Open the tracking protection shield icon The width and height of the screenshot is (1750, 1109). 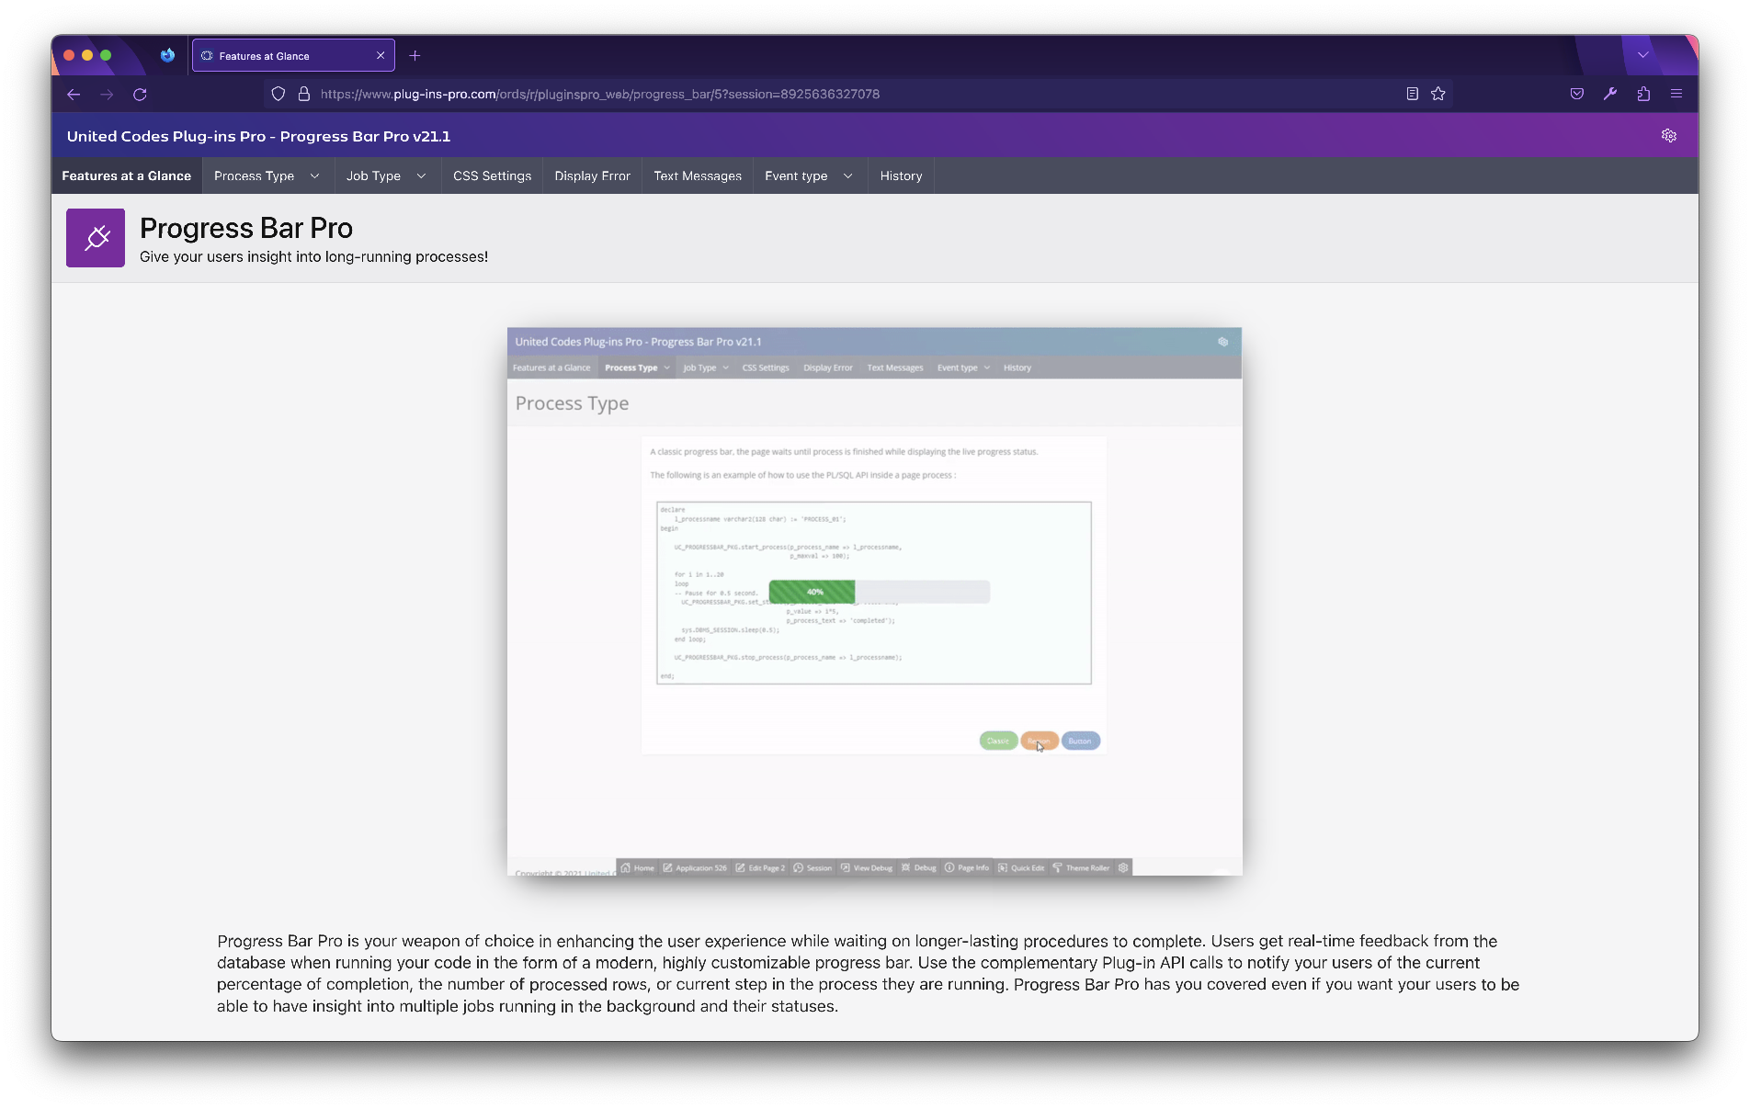[x=278, y=94]
